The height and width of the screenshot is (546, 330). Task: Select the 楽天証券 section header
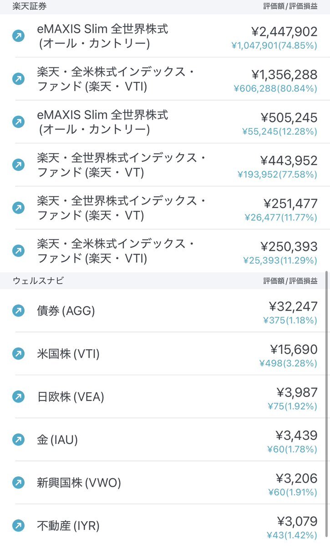165,7
